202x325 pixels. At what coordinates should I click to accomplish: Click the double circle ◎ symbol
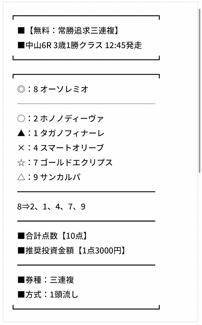click(x=21, y=89)
